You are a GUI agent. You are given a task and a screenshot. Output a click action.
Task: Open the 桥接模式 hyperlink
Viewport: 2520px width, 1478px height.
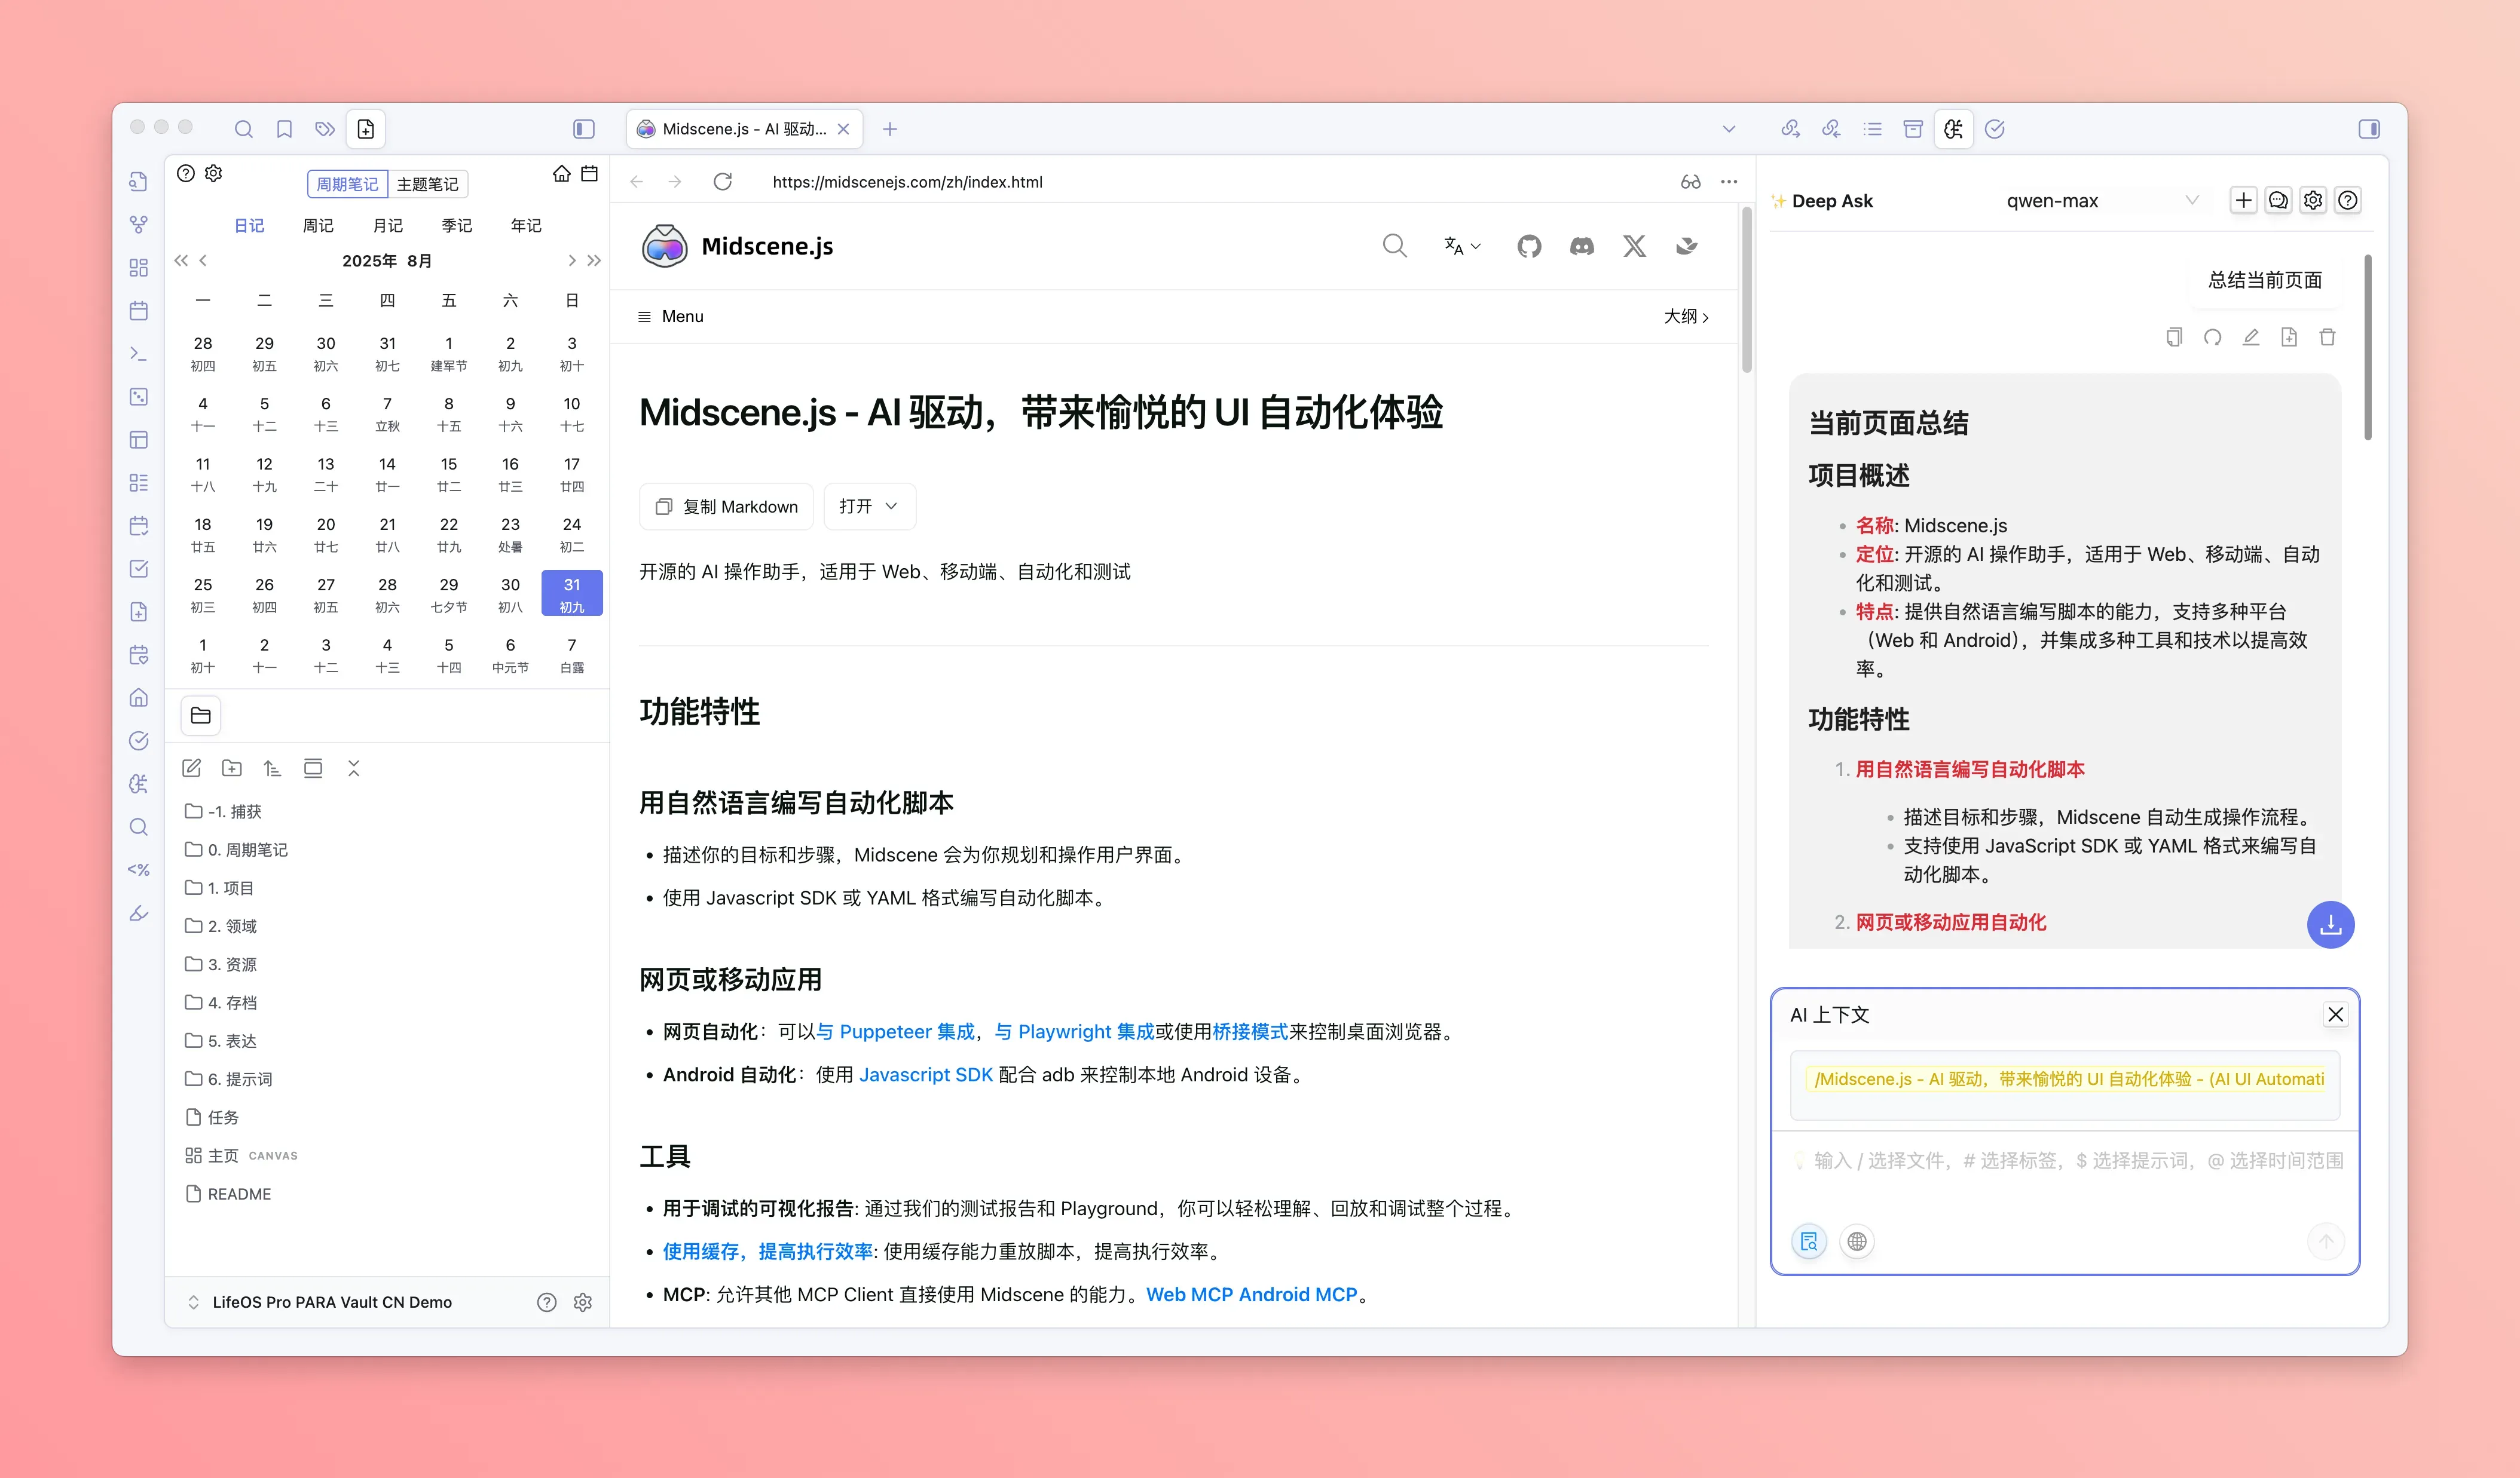pyautogui.click(x=1250, y=1031)
